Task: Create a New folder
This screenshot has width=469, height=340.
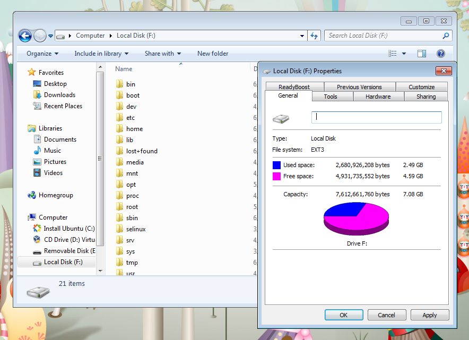Action: tap(213, 54)
